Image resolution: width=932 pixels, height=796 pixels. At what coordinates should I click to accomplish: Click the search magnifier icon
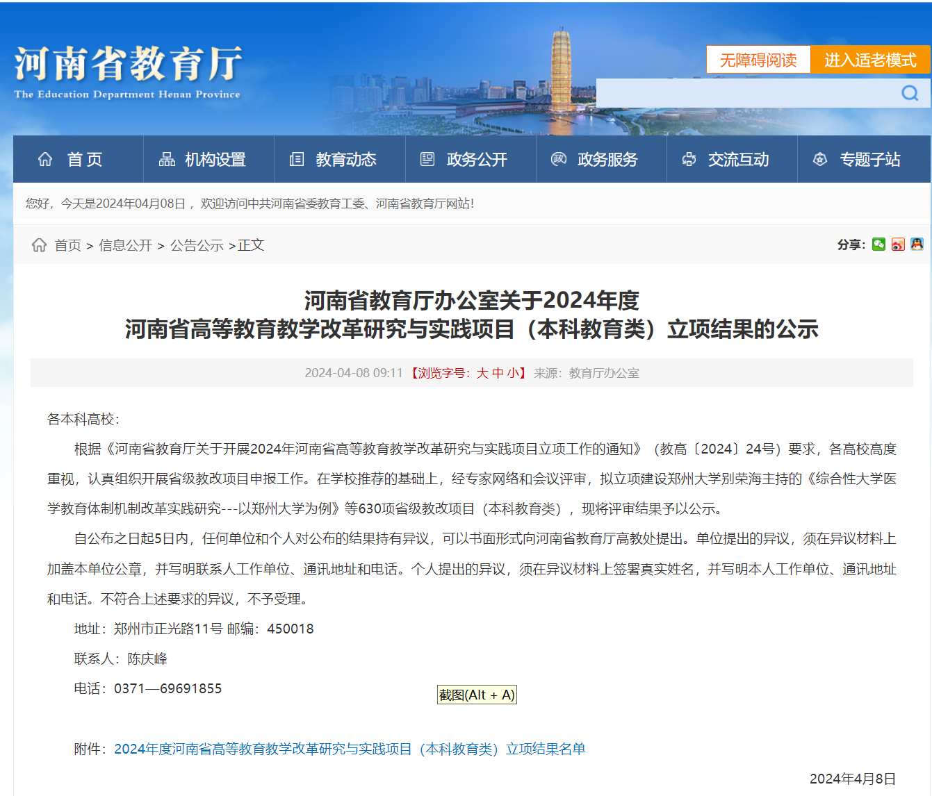coord(910,93)
